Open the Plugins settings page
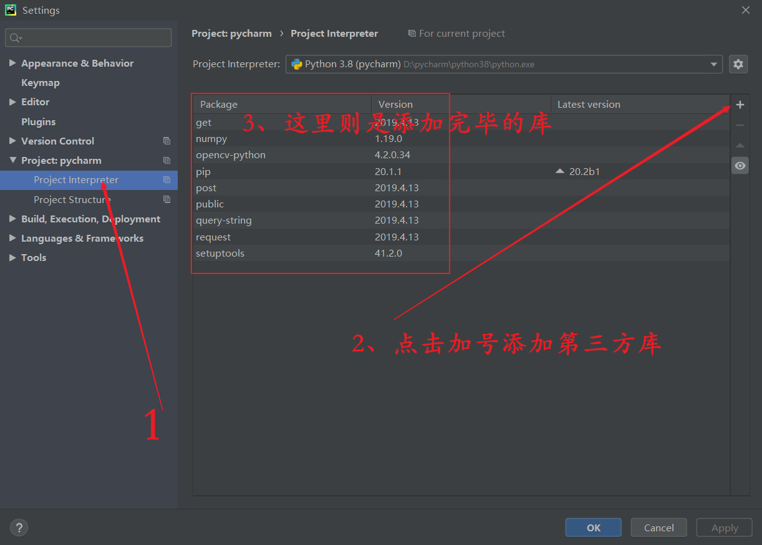Image resolution: width=762 pixels, height=545 pixels. point(39,122)
